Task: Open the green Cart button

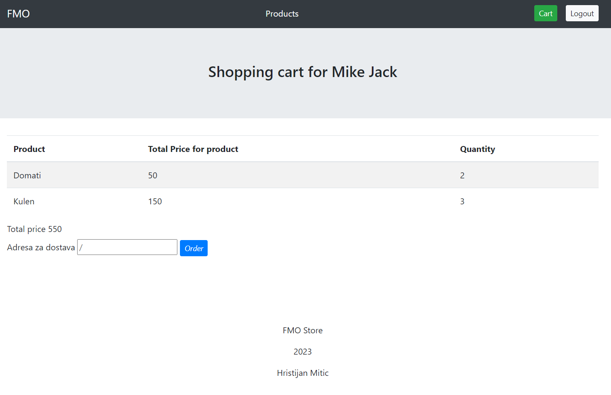Action: click(545, 13)
